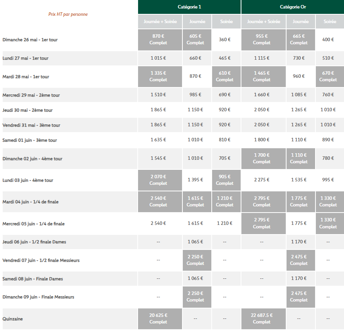Screen dimensions: 344x330
Task: Select 1 545 € for Dimanche 02 juin
Action: coord(158,158)
